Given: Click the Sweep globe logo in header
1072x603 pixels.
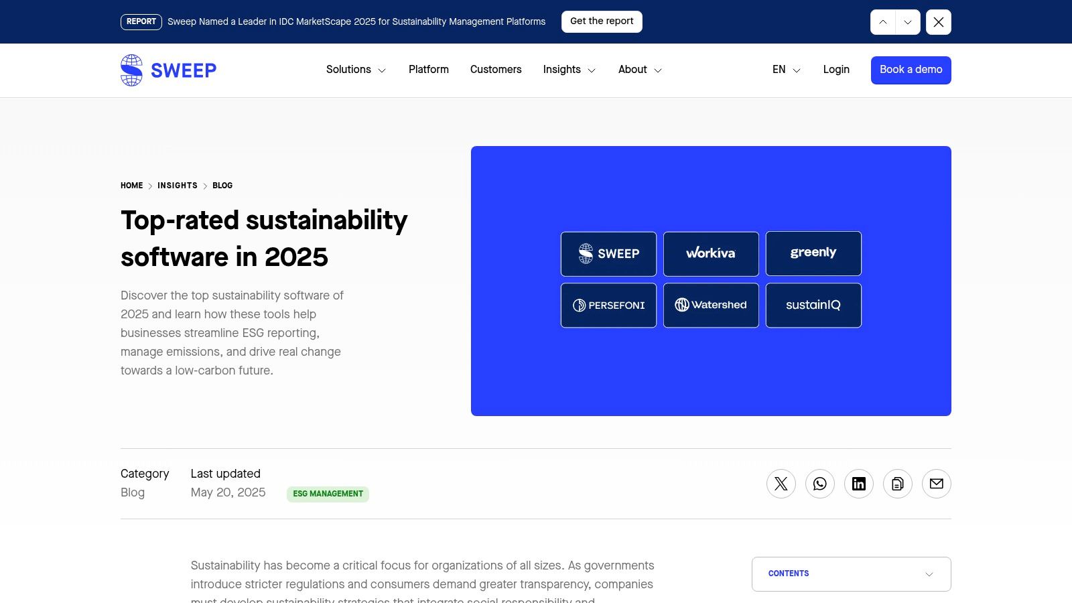Looking at the screenshot, I should point(168,70).
